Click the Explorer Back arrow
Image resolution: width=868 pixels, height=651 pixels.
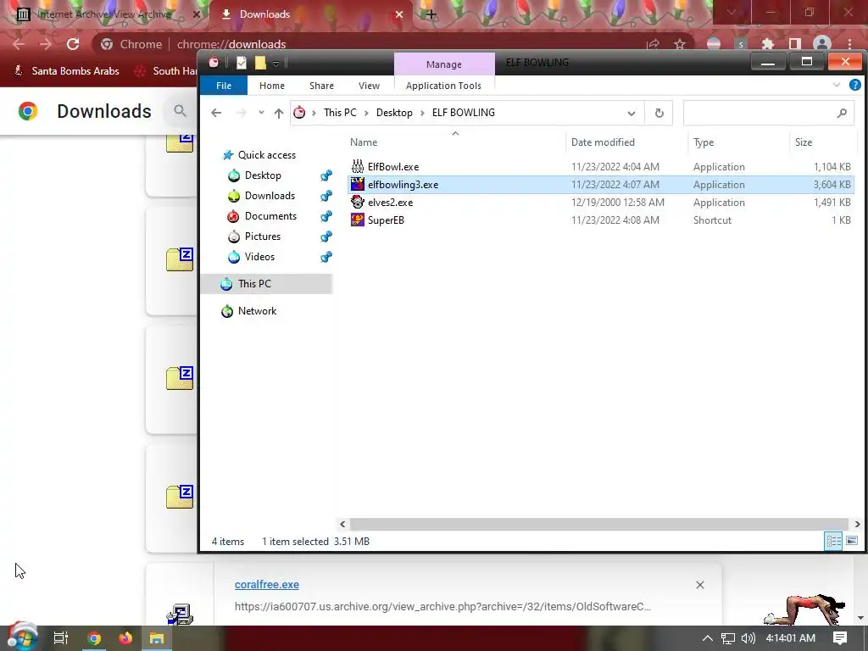pos(216,113)
